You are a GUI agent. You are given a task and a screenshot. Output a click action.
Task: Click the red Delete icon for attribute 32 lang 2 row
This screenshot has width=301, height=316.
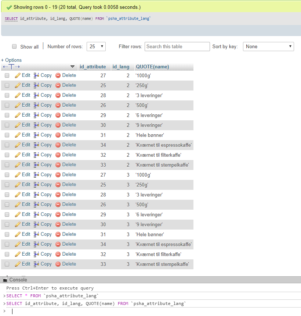click(58, 155)
